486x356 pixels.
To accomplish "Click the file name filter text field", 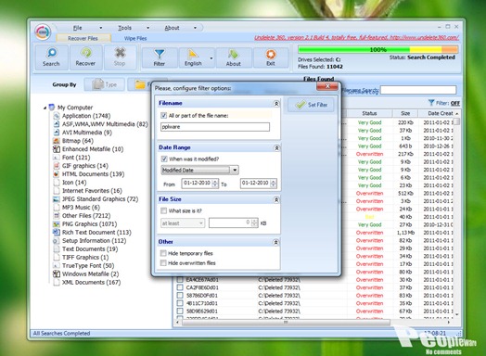I will tap(215, 127).
